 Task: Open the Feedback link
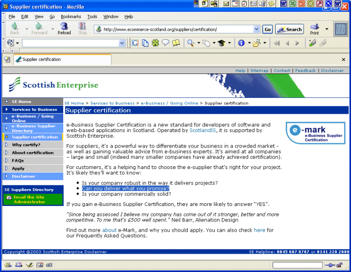305,71
